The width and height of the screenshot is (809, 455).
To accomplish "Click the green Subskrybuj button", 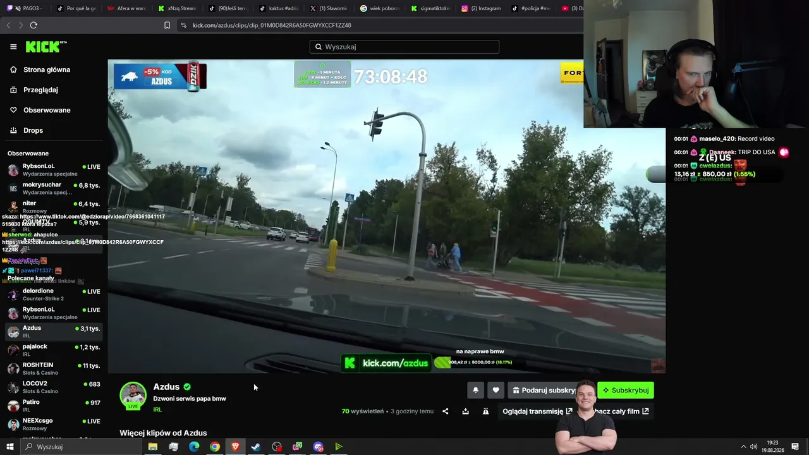I will [626, 391].
